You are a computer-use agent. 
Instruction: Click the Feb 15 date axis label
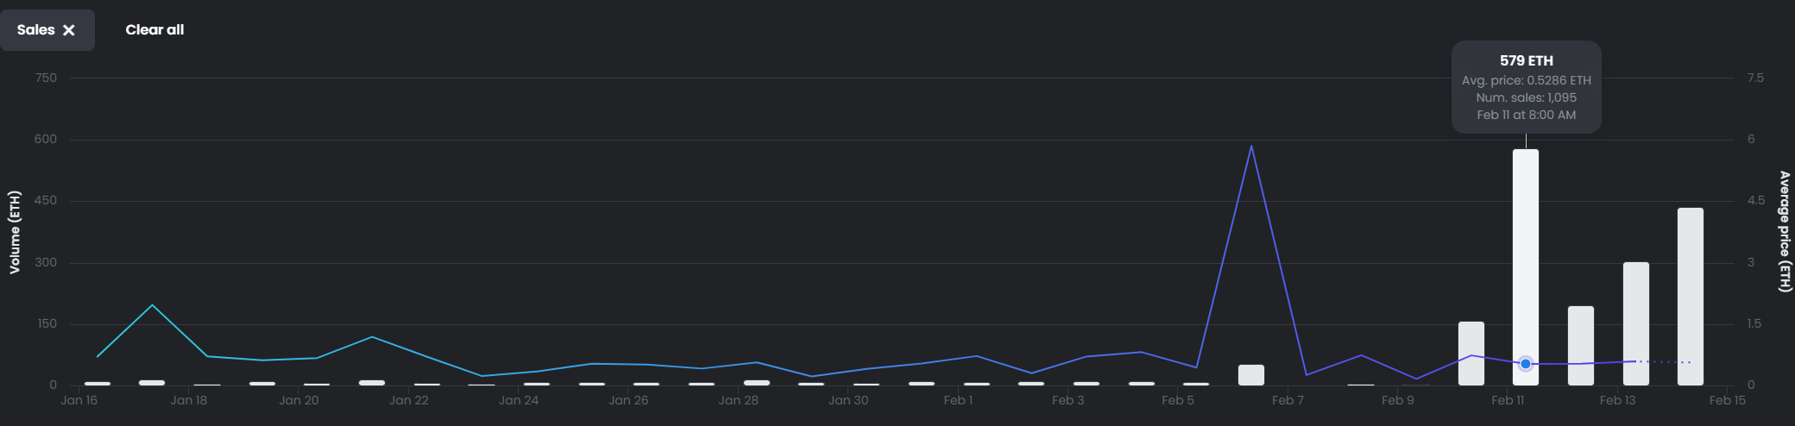pyautogui.click(x=1727, y=400)
